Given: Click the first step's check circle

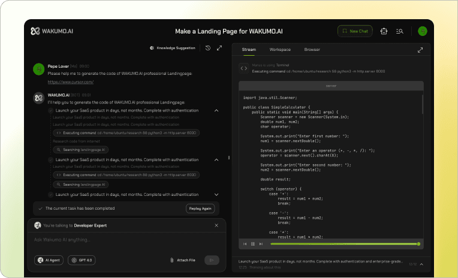Looking at the screenshot, I should click(x=50, y=111).
